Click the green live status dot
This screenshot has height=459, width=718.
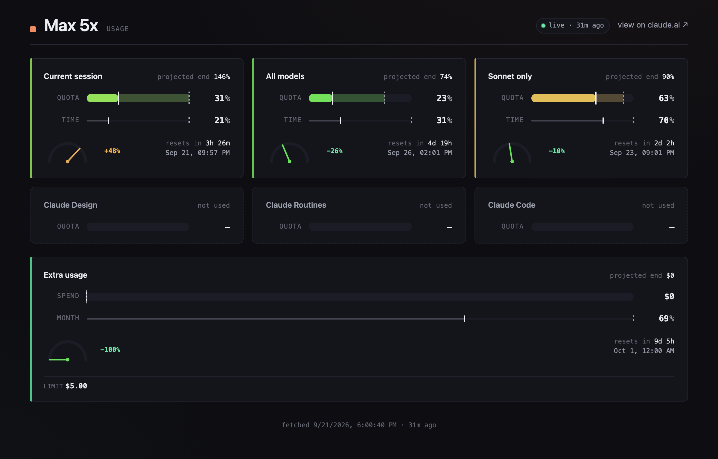point(543,25)
